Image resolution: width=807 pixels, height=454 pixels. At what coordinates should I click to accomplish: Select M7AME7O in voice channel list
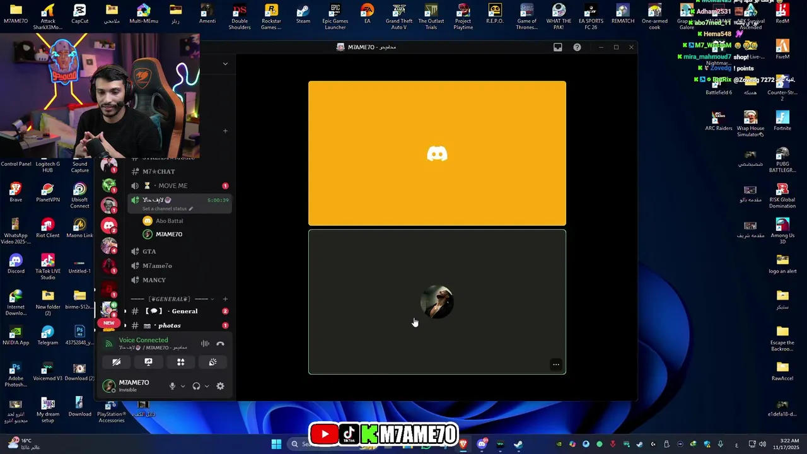[168, 234]
